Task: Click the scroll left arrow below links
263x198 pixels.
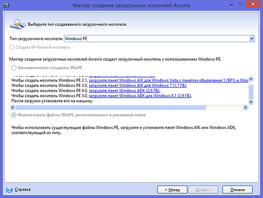Action: point(12,107)
